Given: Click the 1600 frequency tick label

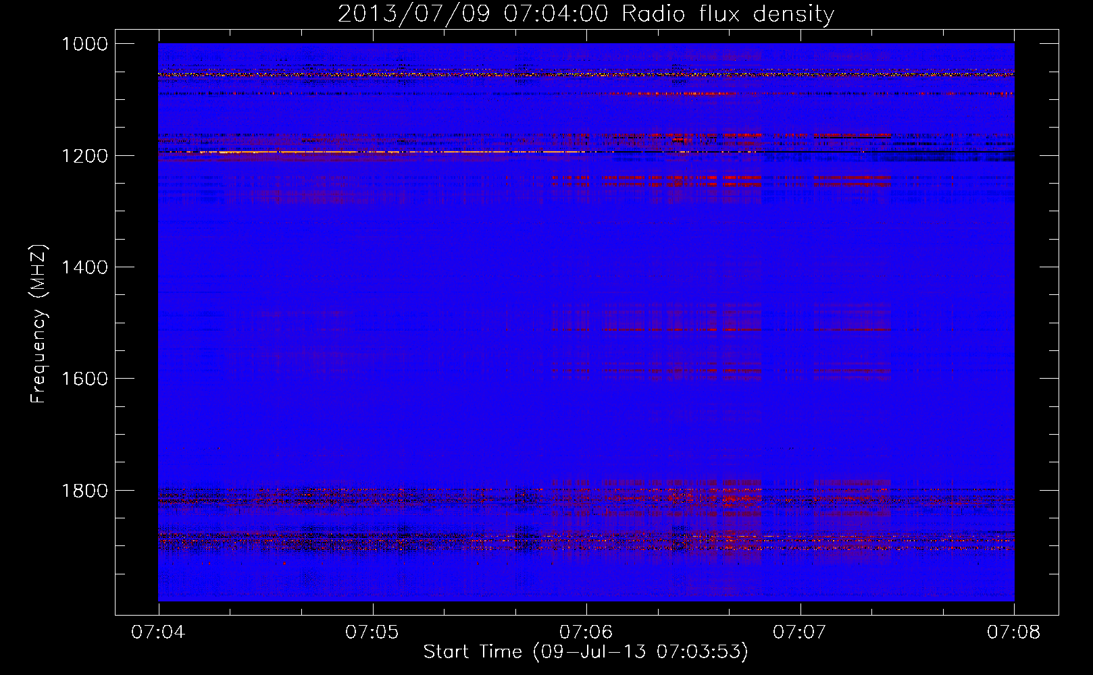Looking at the screenshot, I should coord(84,379).
